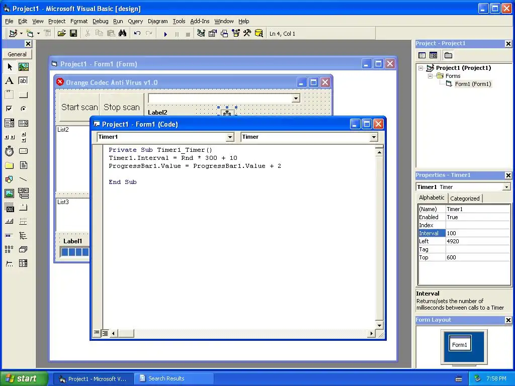Open Add Form dropdown arrow

click(38, 34)
